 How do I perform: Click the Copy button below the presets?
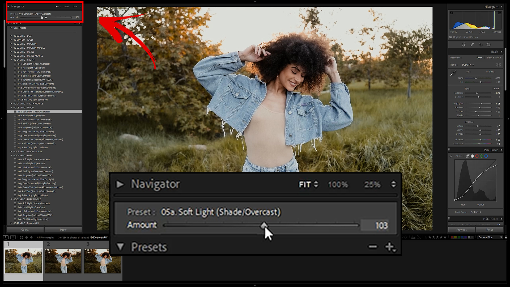(x=25, y=229)
